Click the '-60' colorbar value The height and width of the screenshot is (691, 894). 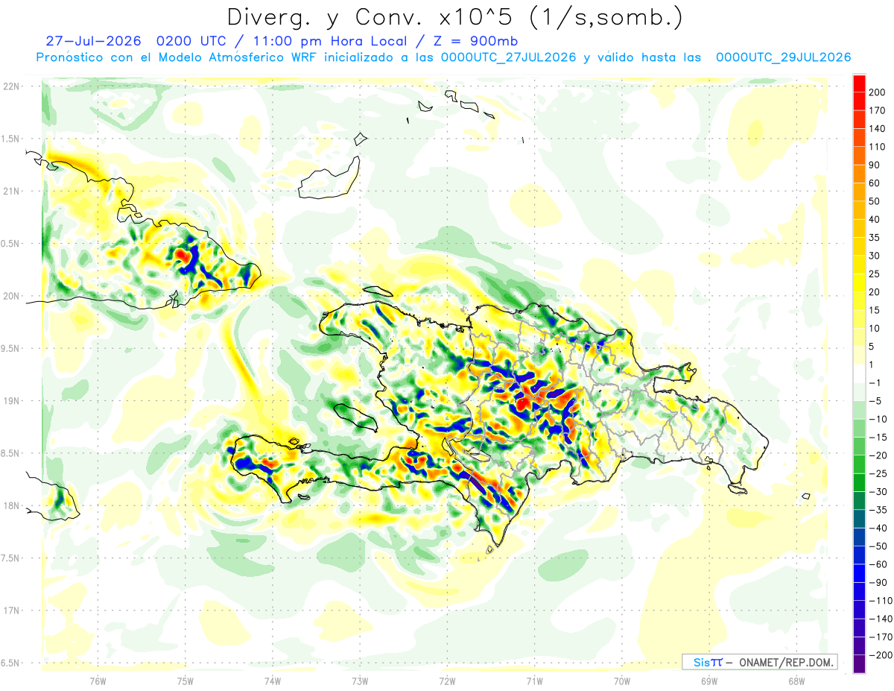[878, 564]
